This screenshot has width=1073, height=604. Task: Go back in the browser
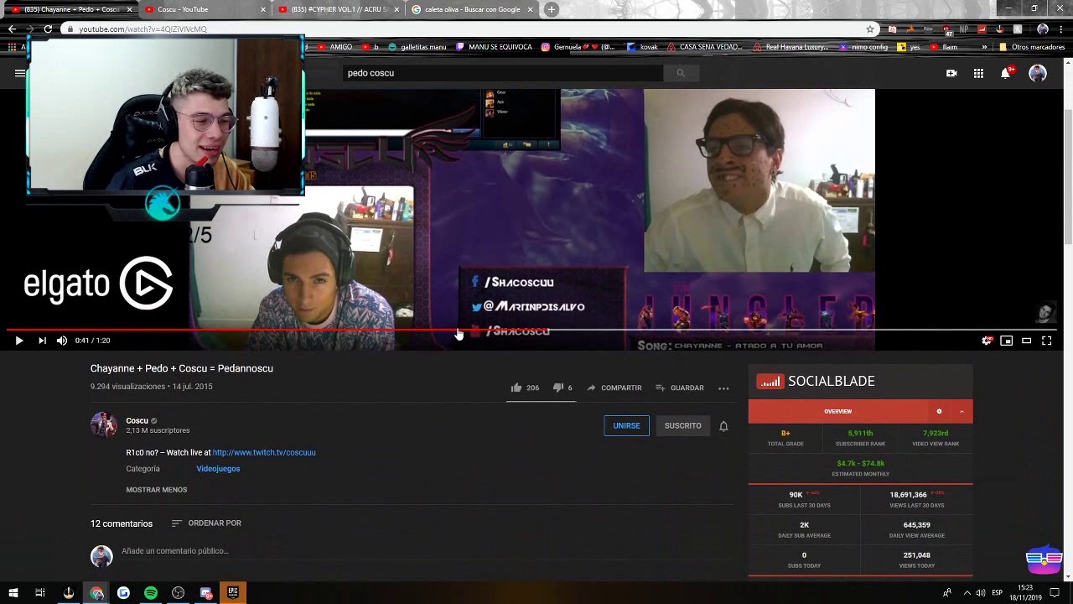12,29
